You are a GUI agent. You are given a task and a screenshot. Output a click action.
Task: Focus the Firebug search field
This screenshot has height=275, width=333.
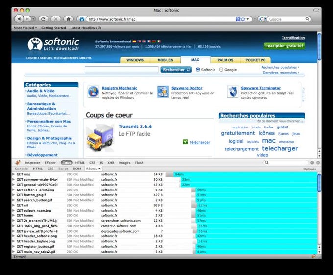[x=285, y=163]
